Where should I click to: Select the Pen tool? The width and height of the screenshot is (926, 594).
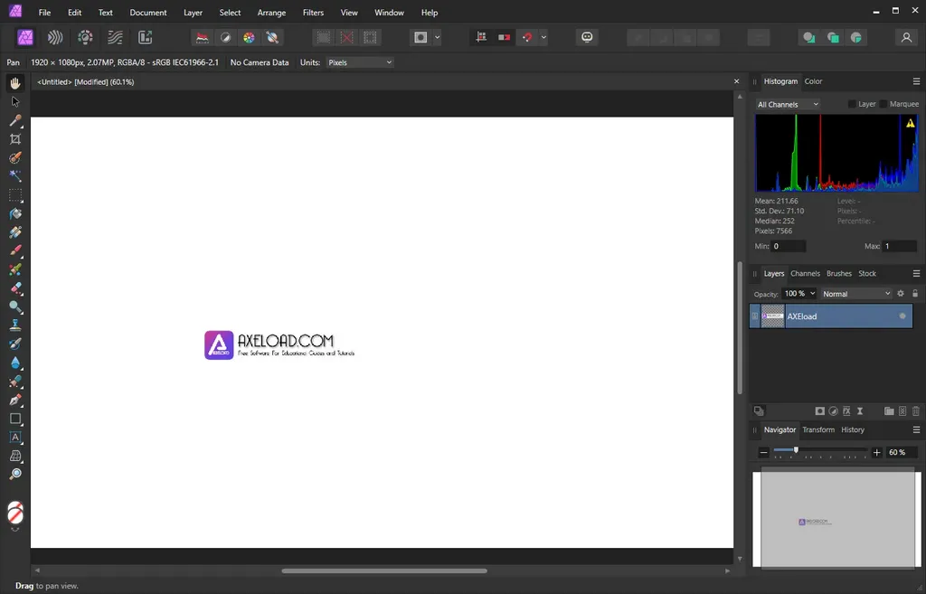pyautogui.click(x=15, y=400)
